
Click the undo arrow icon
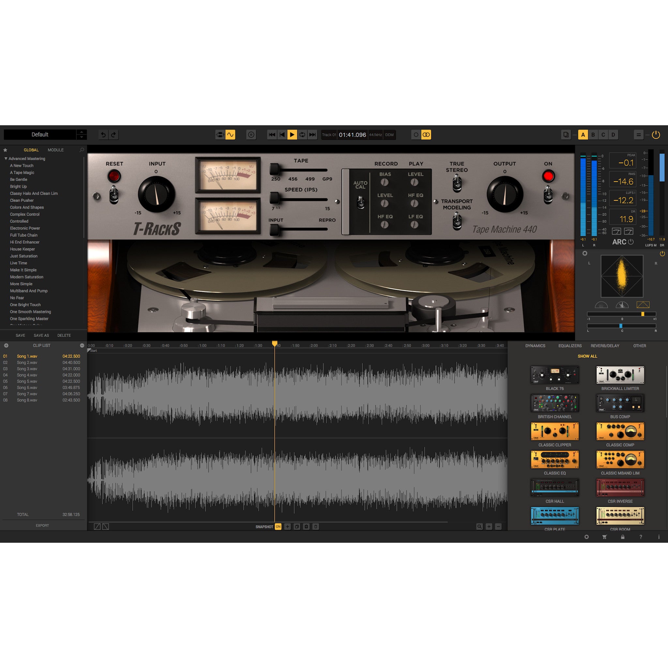click(x=103, y=134)
